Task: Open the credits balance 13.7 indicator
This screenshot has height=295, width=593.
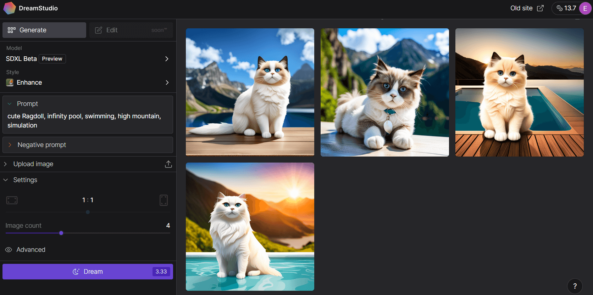Action: (x=566, y=8)
